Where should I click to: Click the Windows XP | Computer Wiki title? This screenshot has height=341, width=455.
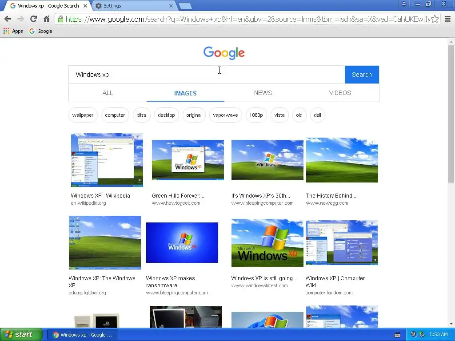335,282
